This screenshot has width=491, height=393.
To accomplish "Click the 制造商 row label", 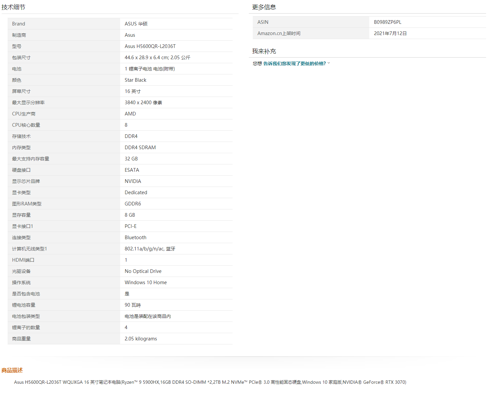I will click(x=19, y=35).
